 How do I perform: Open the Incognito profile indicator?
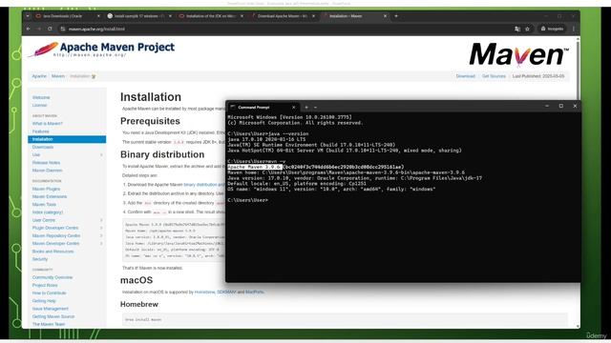click(x=552, y=29)
